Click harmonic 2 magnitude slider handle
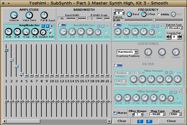Image resolution: width=187 pixels, height=125 pixels. coord(11,60)
